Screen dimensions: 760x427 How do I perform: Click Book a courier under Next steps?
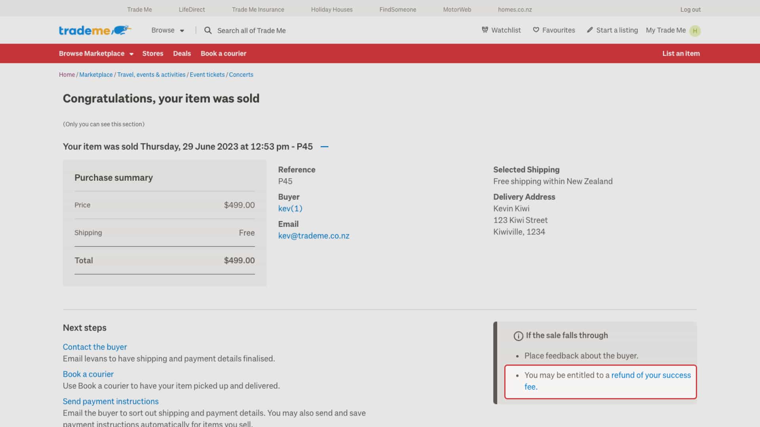pyautogui.click(x=88, y=374)
